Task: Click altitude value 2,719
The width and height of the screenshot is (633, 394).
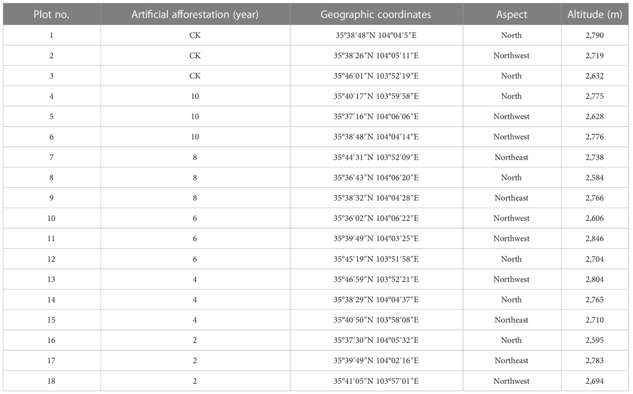Action: 595,55
